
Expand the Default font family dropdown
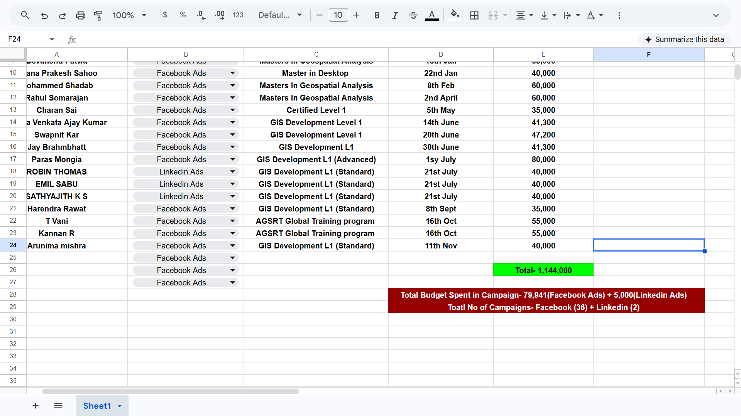280,15
